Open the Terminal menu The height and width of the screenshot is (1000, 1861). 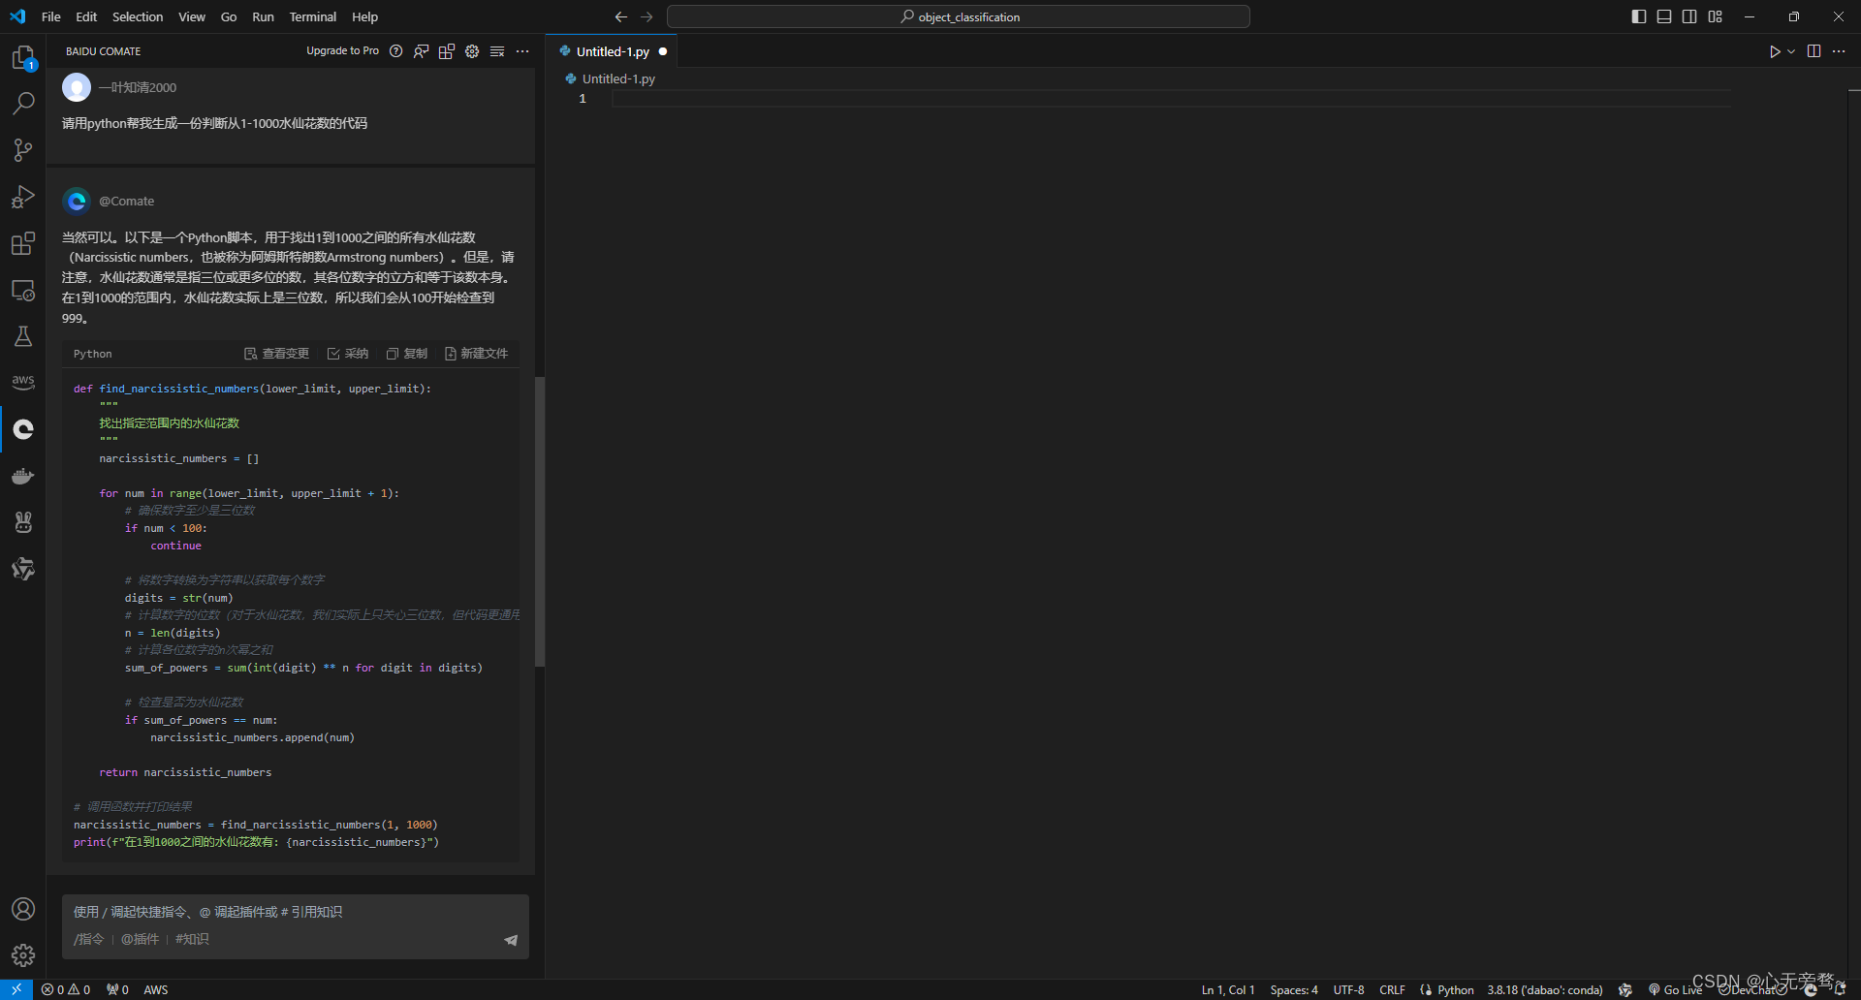coord(312,16)
